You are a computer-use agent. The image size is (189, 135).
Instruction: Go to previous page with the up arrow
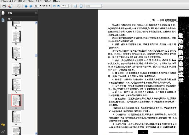(x=26, y=6)
